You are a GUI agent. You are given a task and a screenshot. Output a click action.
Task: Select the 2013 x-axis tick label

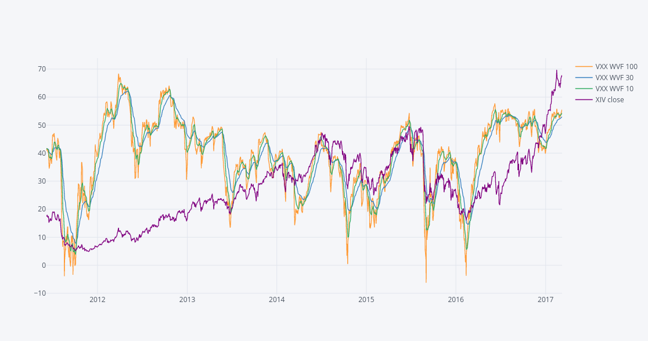187,300
